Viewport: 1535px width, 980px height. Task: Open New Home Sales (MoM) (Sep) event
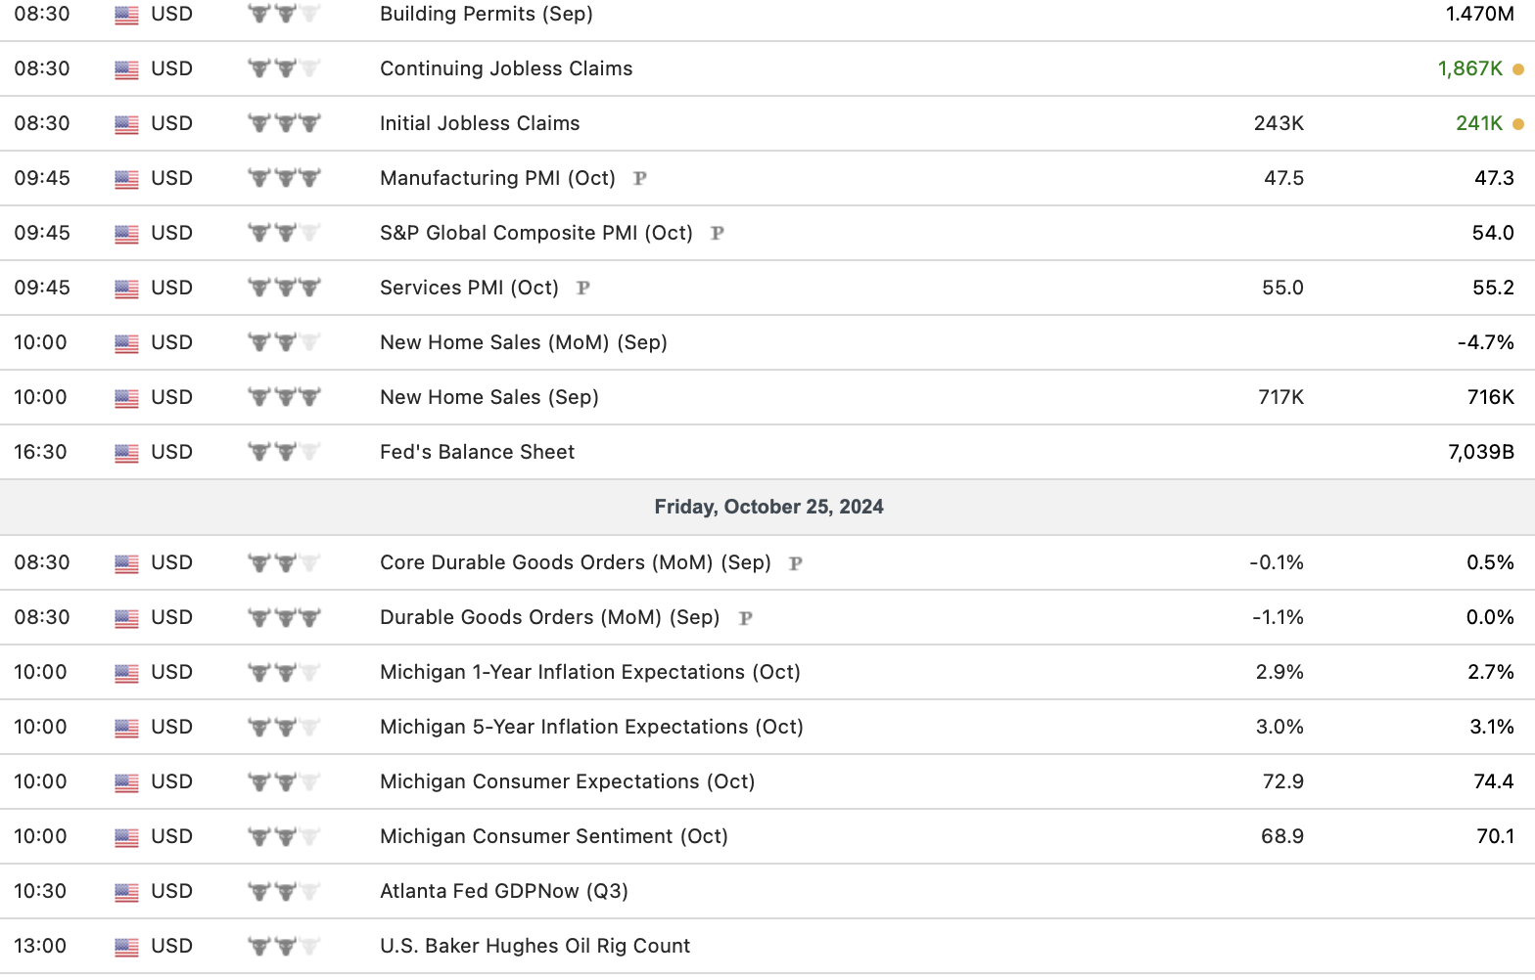(524, 342)
